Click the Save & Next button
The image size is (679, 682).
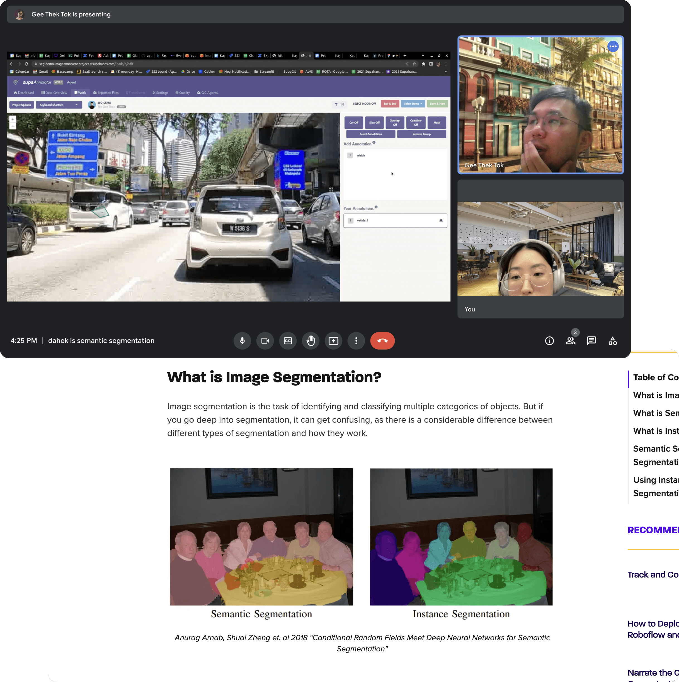(x=438, y=104)
